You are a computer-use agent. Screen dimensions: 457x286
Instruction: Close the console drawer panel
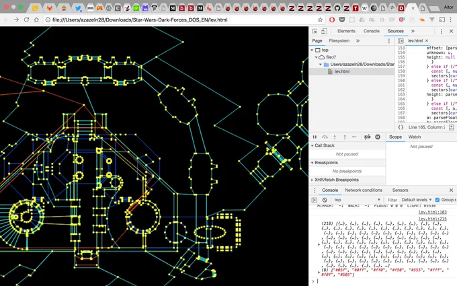[451, 190]
